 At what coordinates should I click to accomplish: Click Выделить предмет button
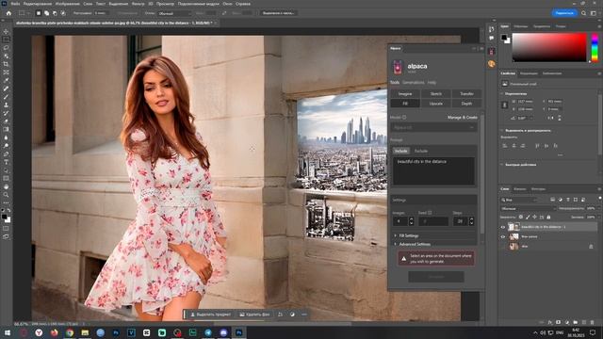[210, 315]
